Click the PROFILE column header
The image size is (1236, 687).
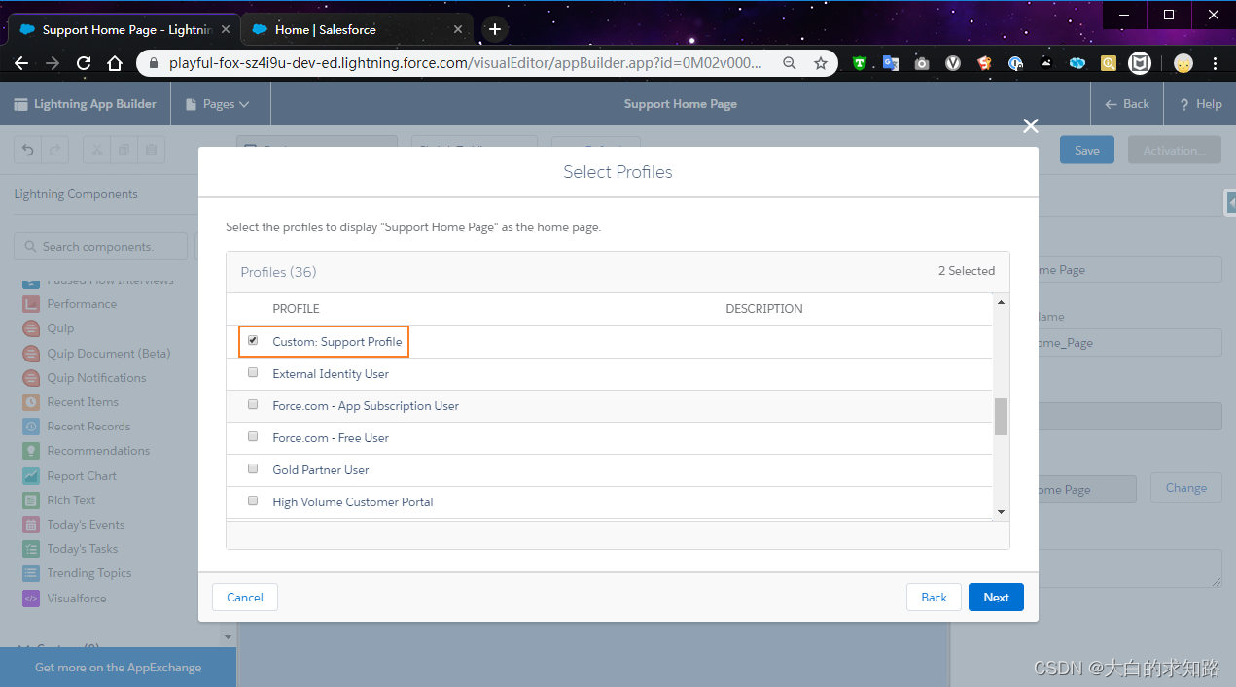(x=296, y=309)
